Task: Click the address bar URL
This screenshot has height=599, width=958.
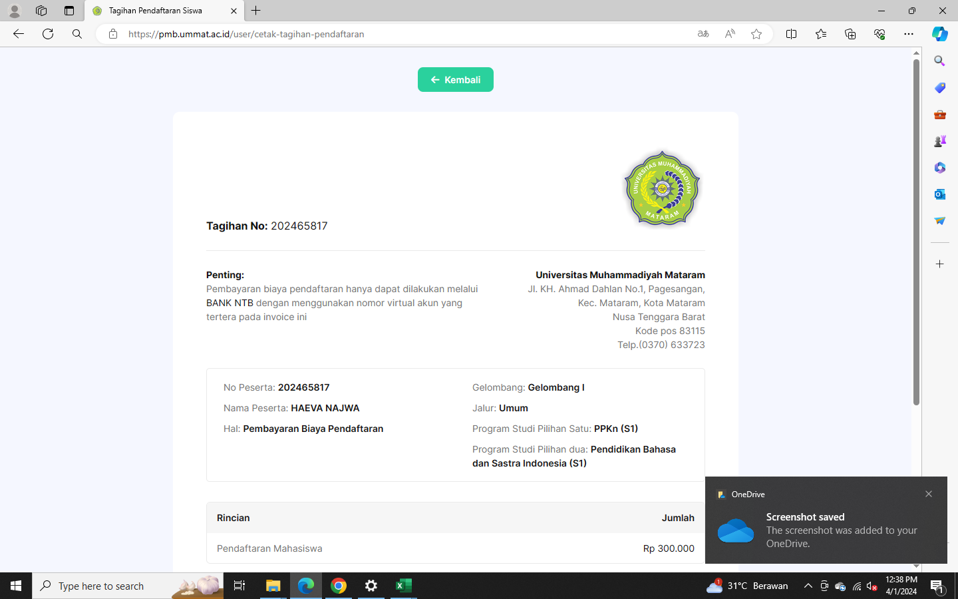Action: [x=246, y=34]
